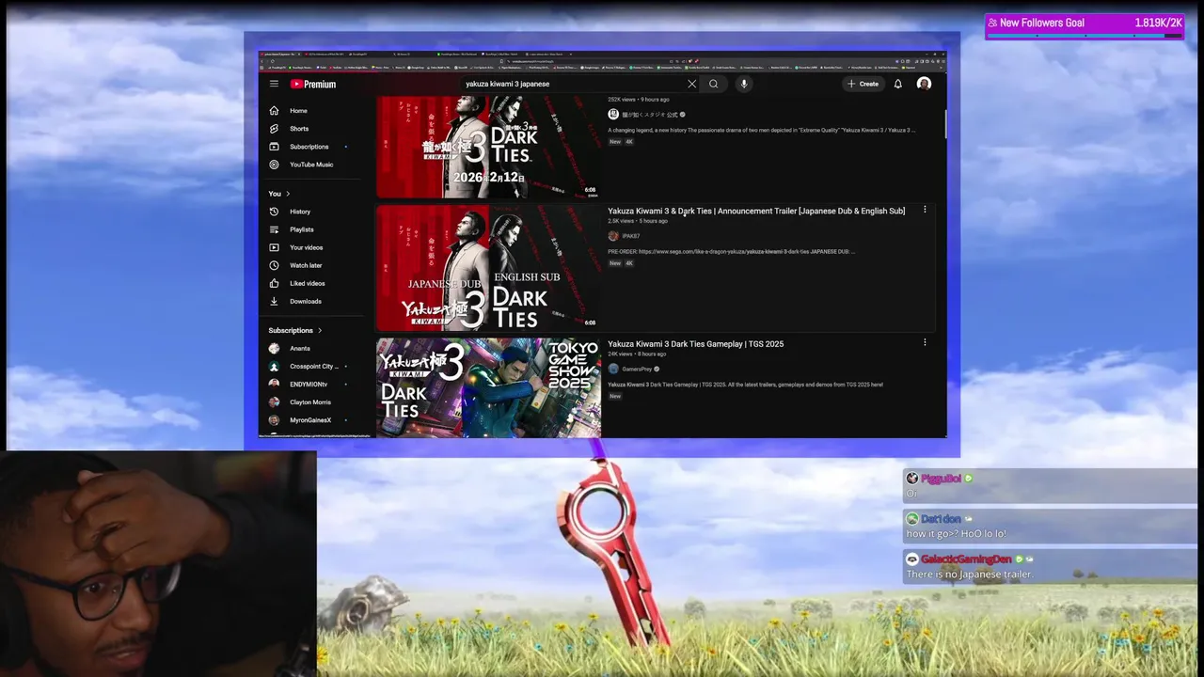Open 'Yakuza Kiwami 3 & Dark Ties Announcement Trailer' title
This screenshot has height=677, width=1204.
756,212
